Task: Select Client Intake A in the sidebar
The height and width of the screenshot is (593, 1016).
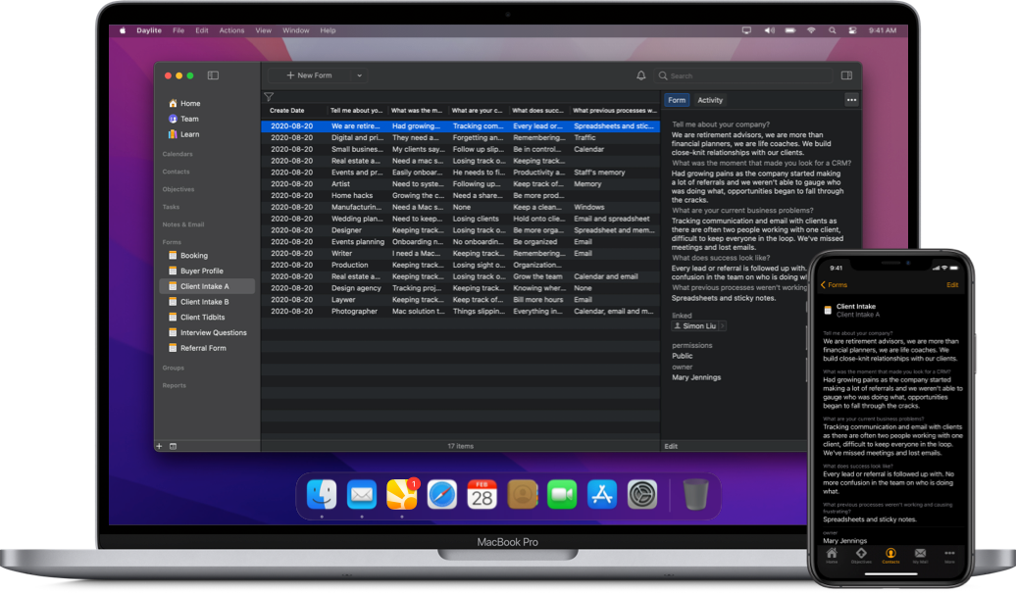Action: coord(207,286)
